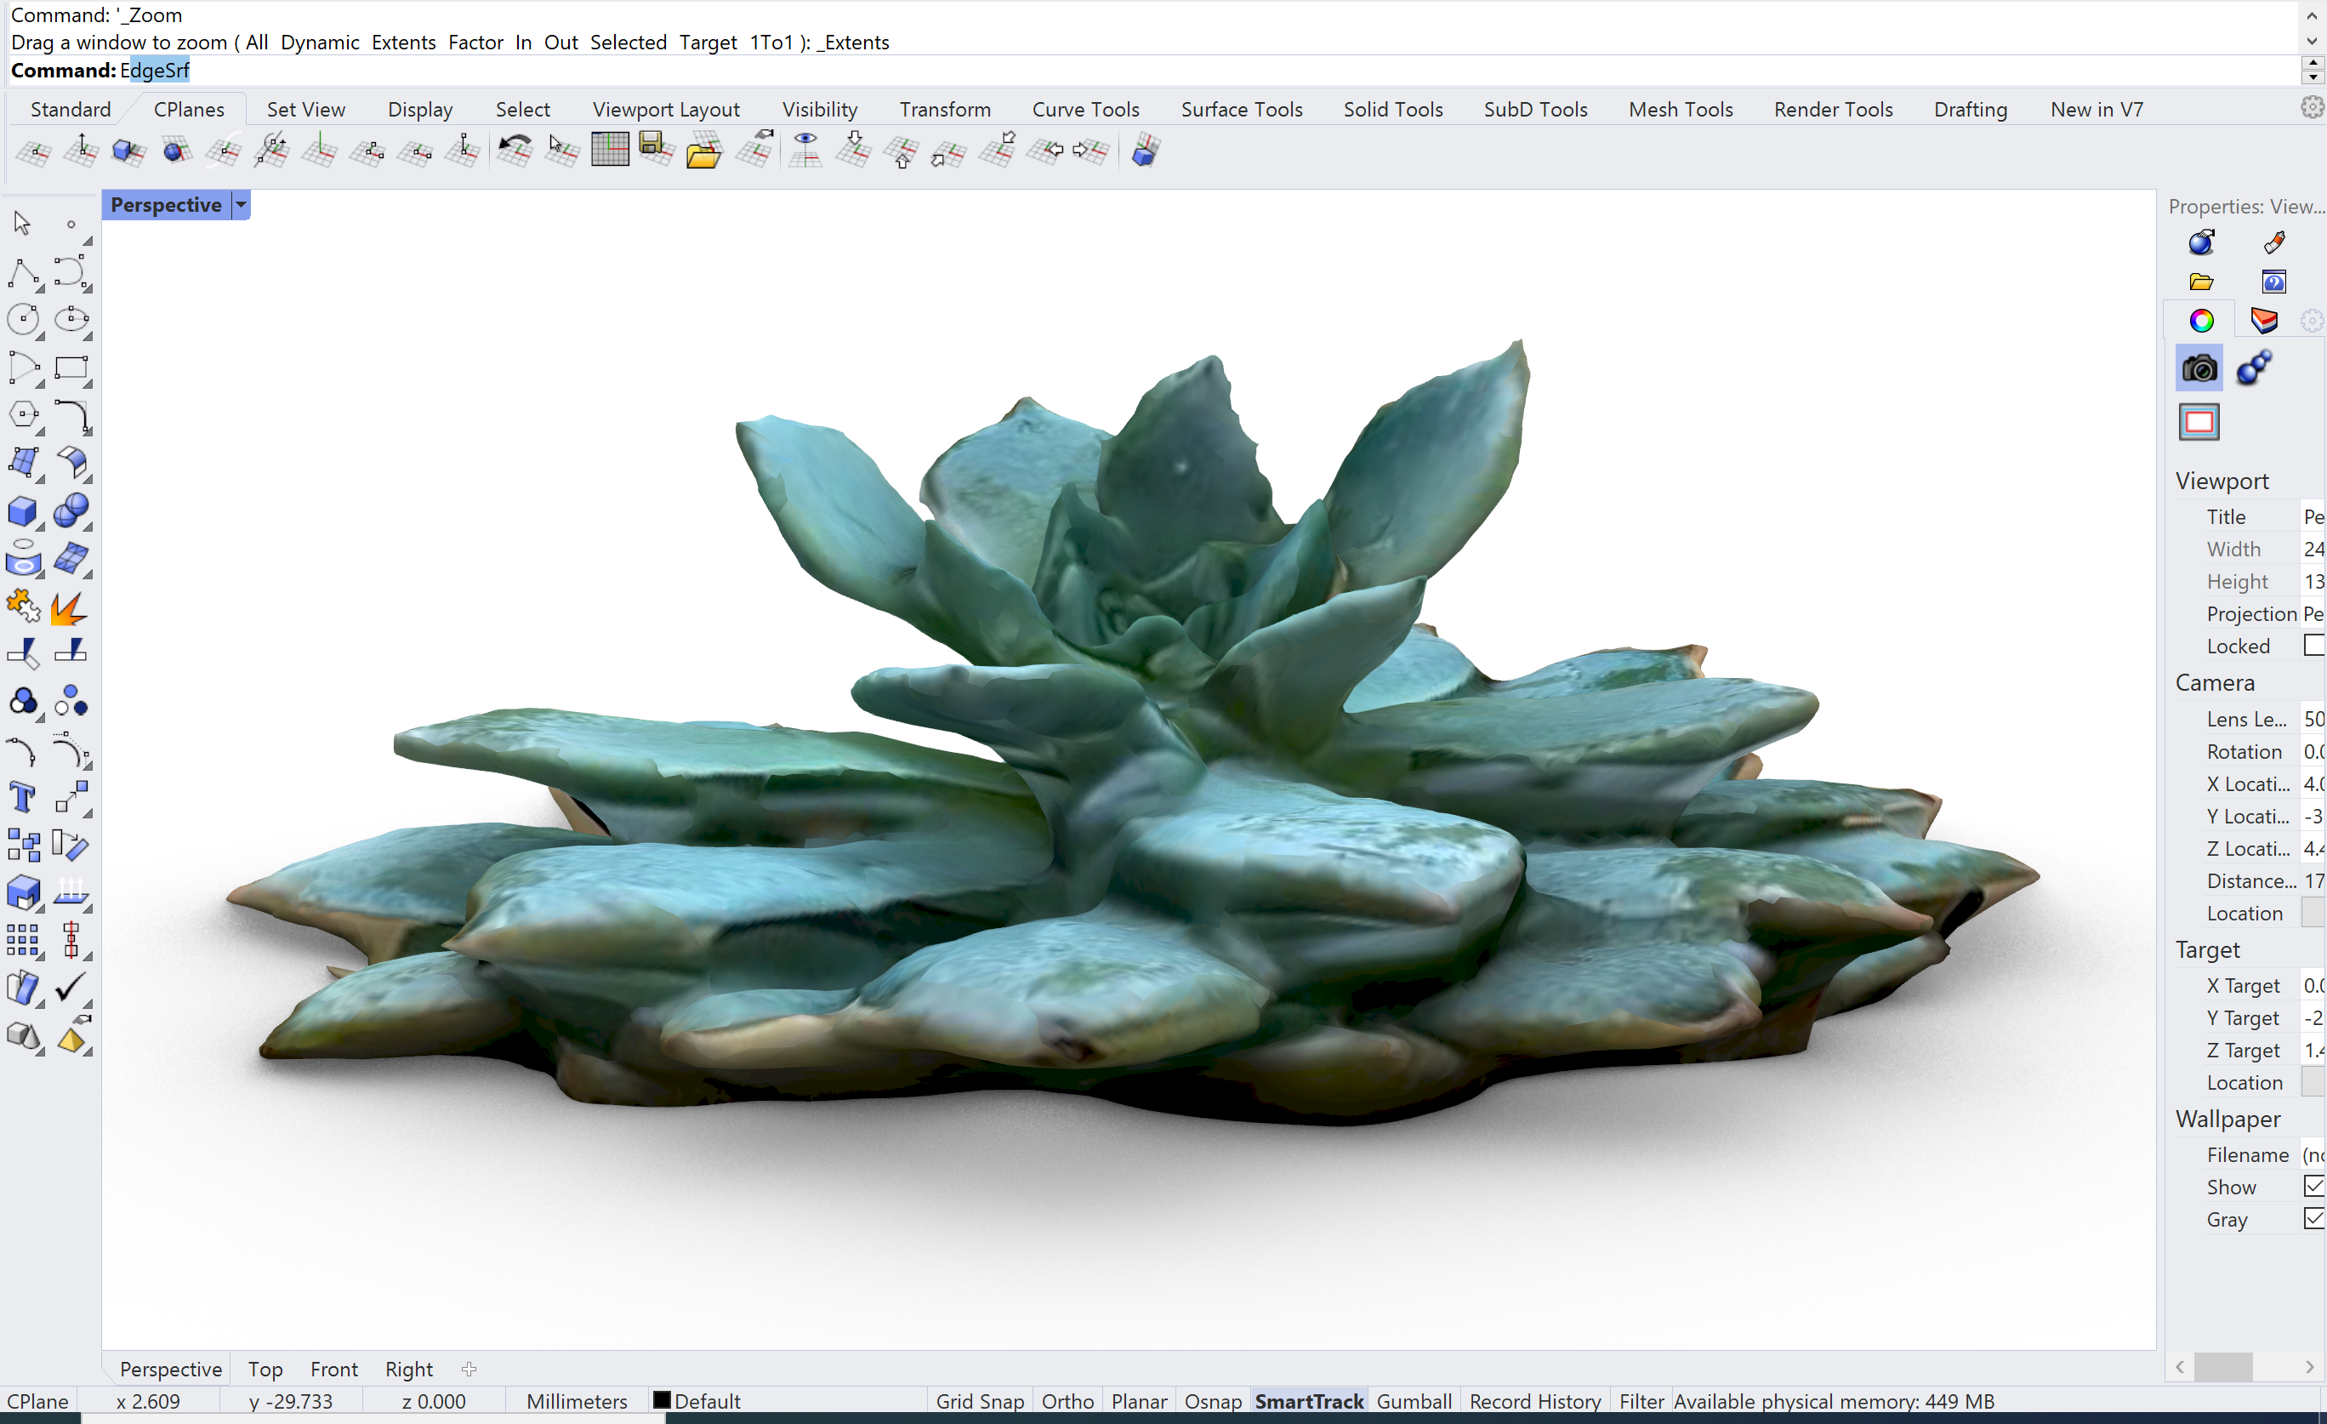Toggle the wallpaper Gray checkbox

[2313, 1219]
